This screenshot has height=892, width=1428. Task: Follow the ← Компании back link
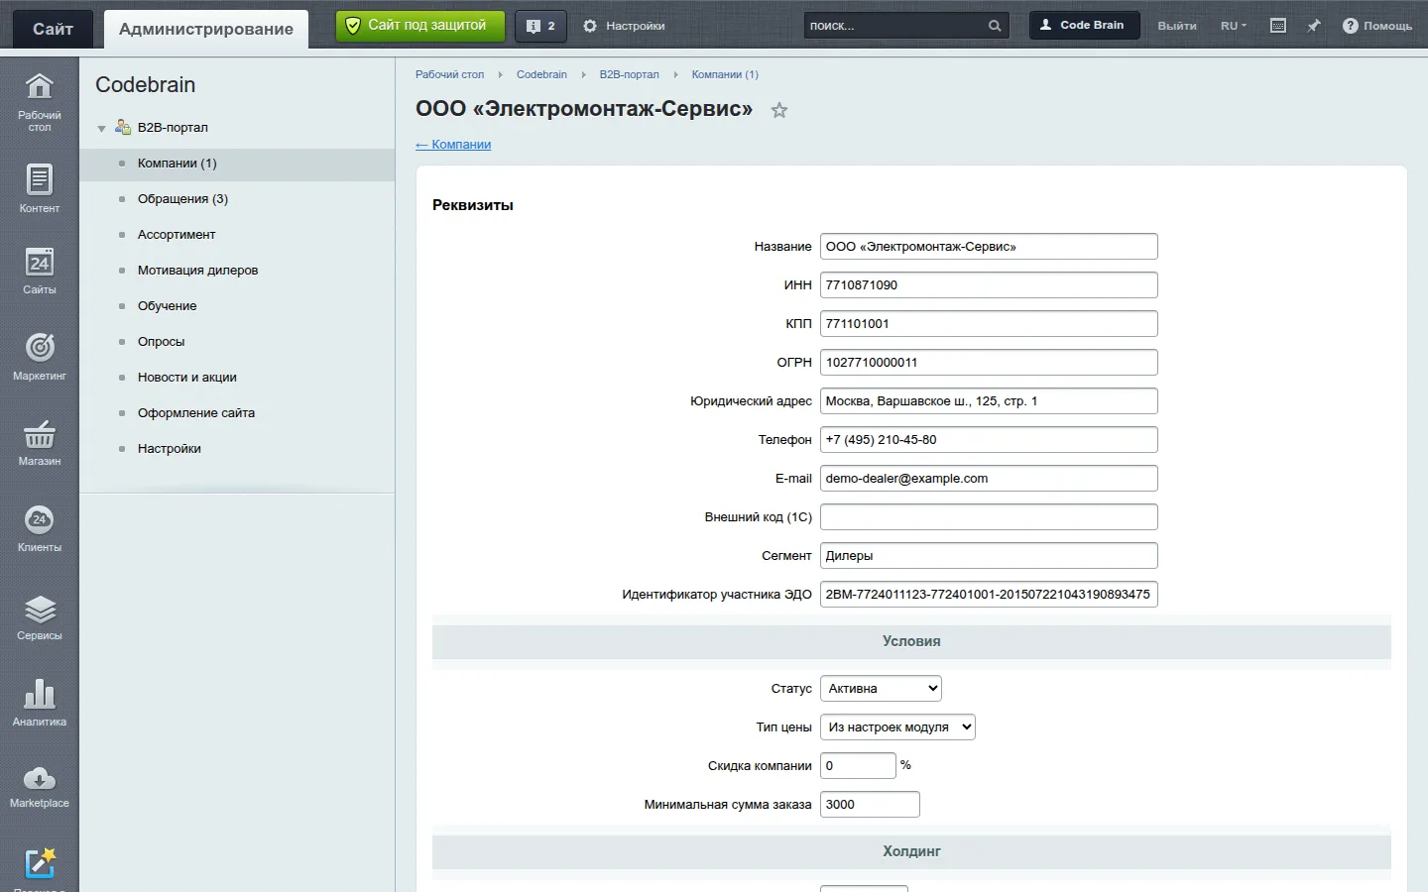[453, 145]
